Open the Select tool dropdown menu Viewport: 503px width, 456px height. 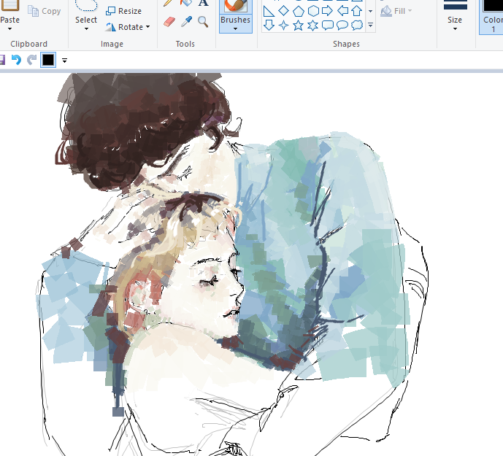(x=86, y=29)
